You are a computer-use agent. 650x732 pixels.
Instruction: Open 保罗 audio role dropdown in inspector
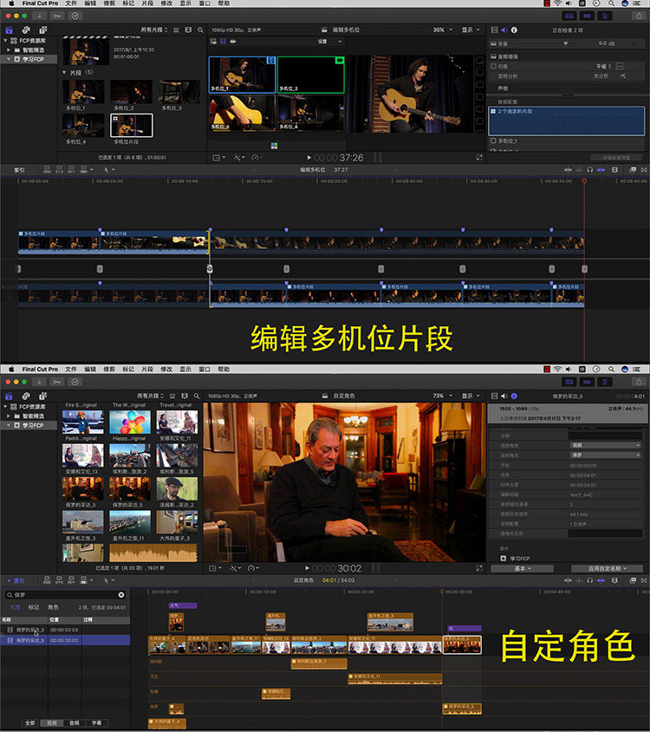tap(606, 455)
